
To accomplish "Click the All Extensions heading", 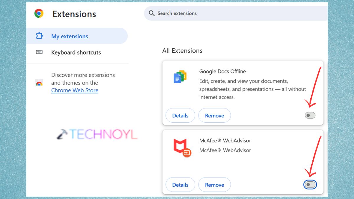I will pyautogui.click(x=182, y=51).
